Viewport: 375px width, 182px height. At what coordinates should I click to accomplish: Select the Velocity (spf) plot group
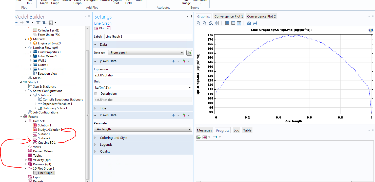click(x=42, y=160)
